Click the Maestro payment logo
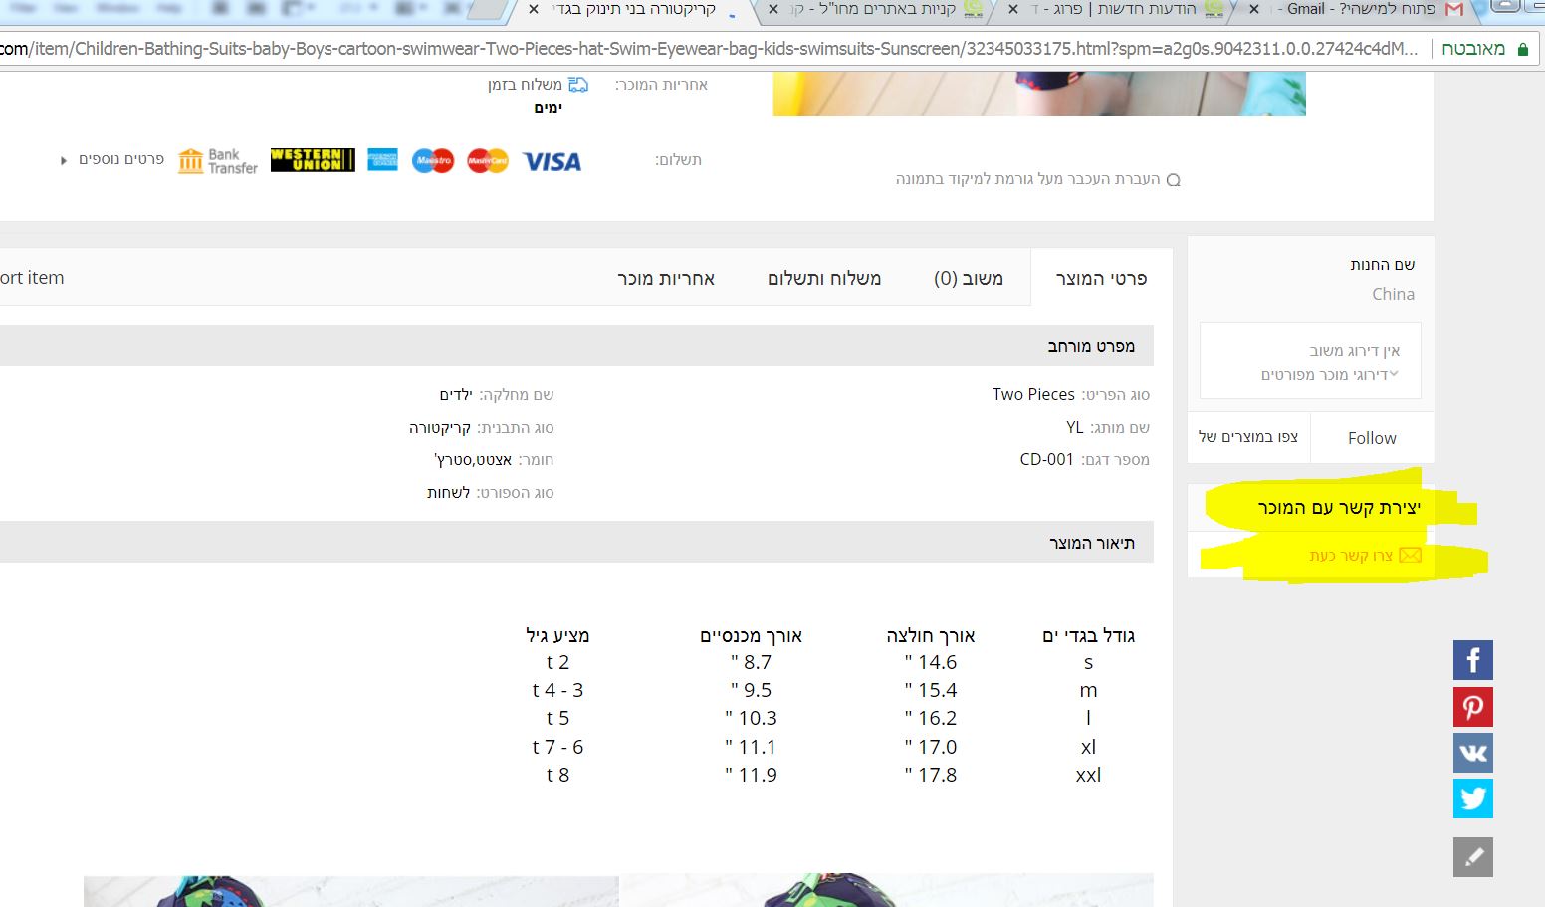This screenshot has width=1545, height=907. click(x=433, y=160)
